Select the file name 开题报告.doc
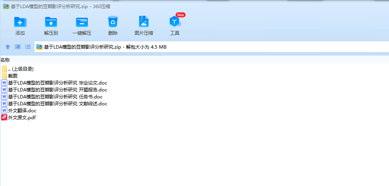The image size is (389, 186). (x=58, y=90)
